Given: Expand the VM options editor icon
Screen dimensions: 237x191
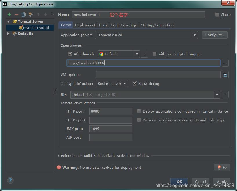Looking at the screenshot, I should tap(225, 75).
